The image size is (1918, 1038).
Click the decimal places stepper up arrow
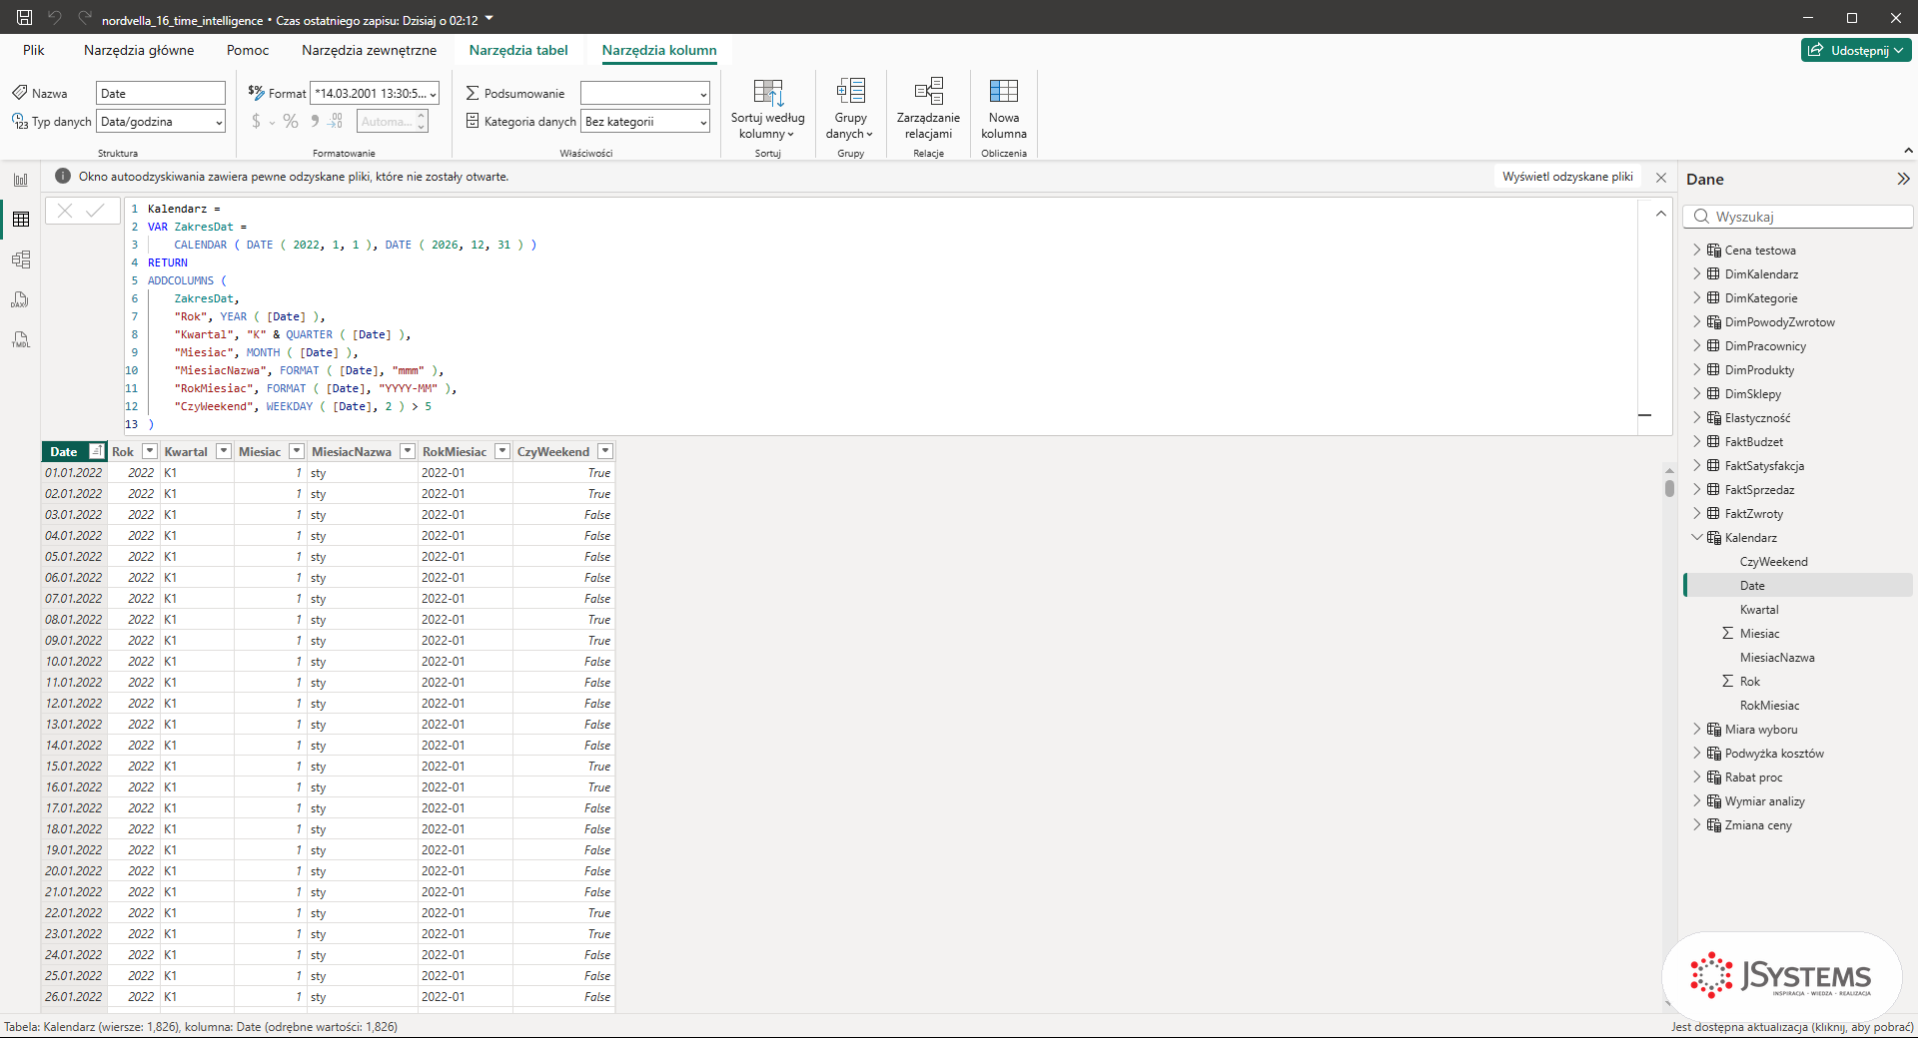[422, 116]
